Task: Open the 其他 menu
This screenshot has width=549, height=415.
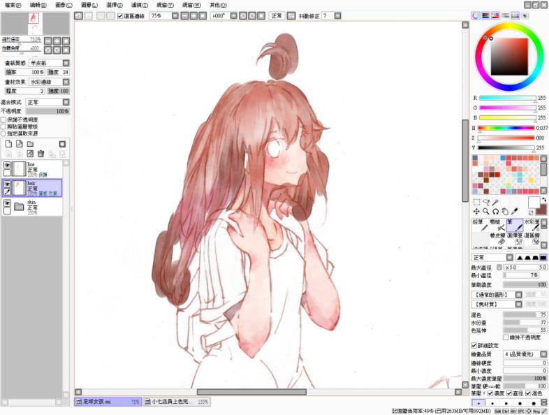Action: click(x=218, y=5)
